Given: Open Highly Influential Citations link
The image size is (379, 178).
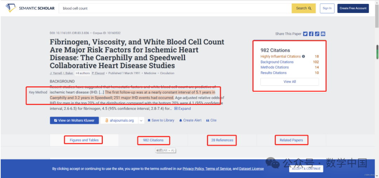Looking at the screenshot, I should click(281, 57).
